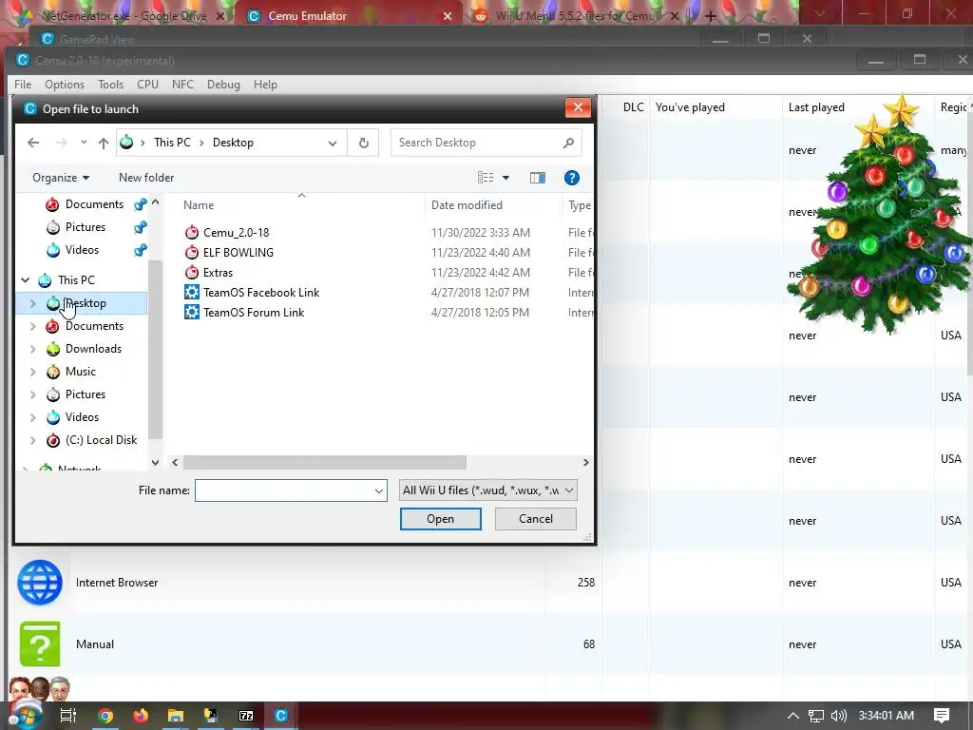Click the navigation pane scroll down arrow
This screenshot has width=973, height=730.
coord(155,463)
